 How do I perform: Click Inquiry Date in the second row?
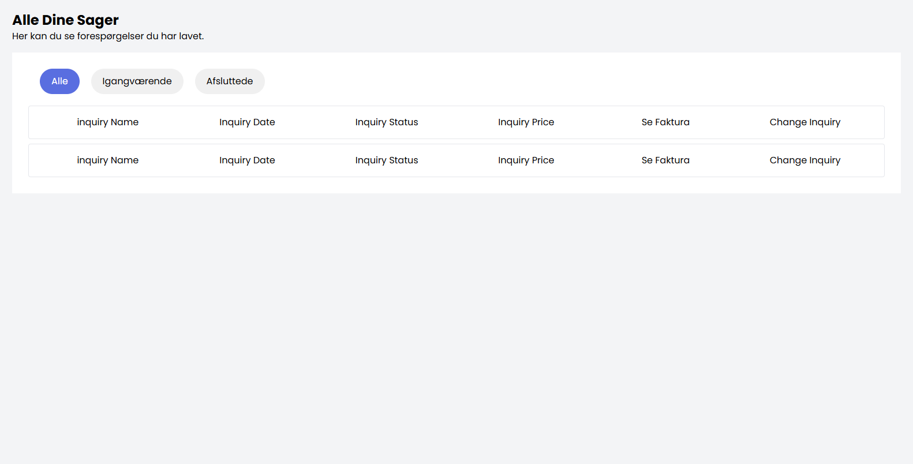(247, 160)
